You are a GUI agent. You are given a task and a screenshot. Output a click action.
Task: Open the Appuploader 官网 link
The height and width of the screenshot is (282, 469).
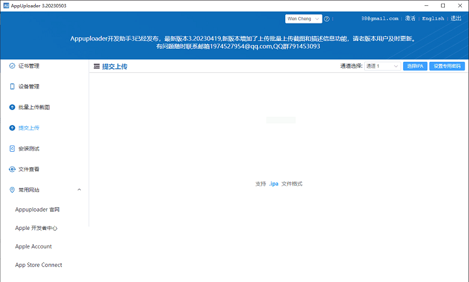(37, 210)
